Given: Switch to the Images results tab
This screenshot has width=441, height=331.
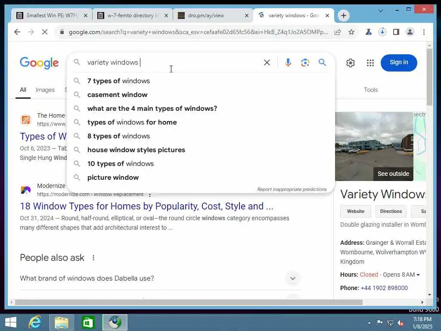Looking at the screenshot, I should tap(45, 90).
